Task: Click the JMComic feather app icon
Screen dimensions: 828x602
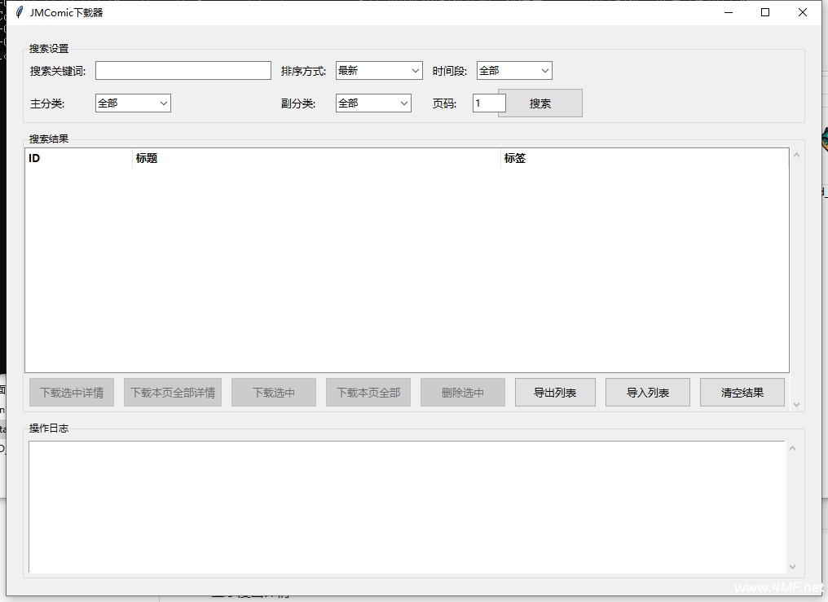Action: [x=19, y=12]
